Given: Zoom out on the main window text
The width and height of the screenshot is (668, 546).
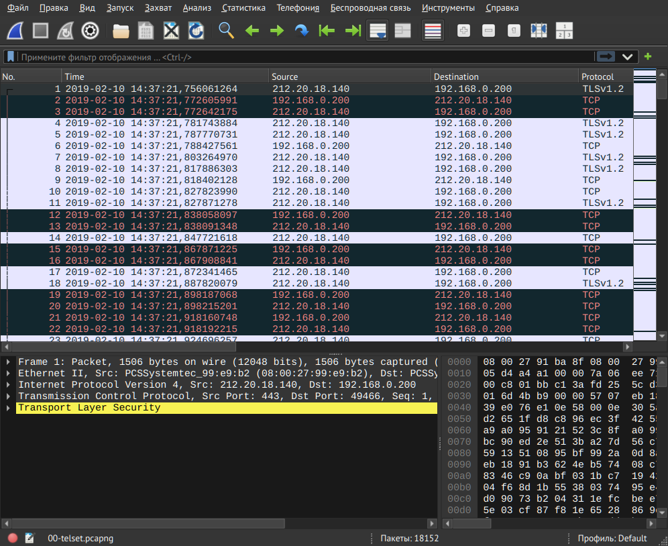Looking at the screenshot, I should [489, 31].
